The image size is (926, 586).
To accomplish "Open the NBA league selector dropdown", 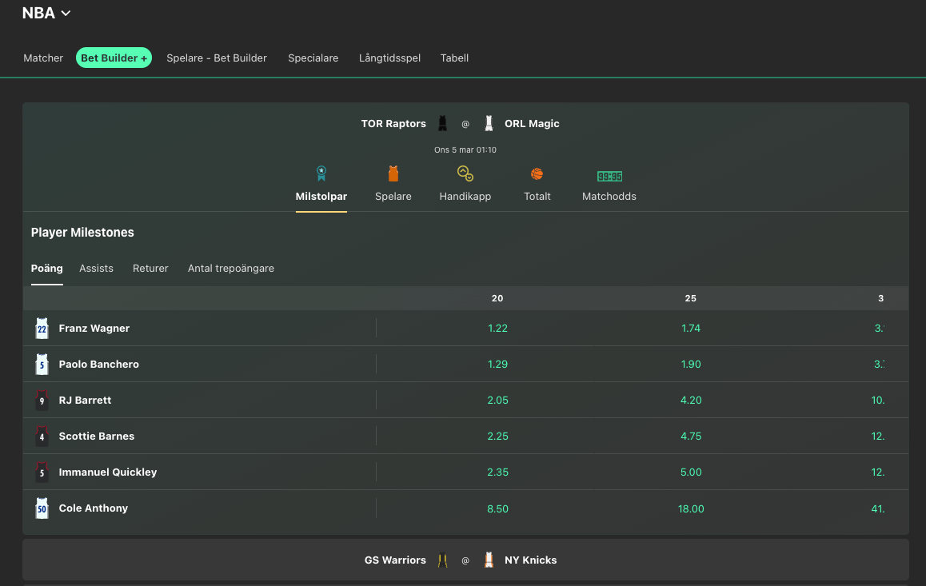I will 46,13.
